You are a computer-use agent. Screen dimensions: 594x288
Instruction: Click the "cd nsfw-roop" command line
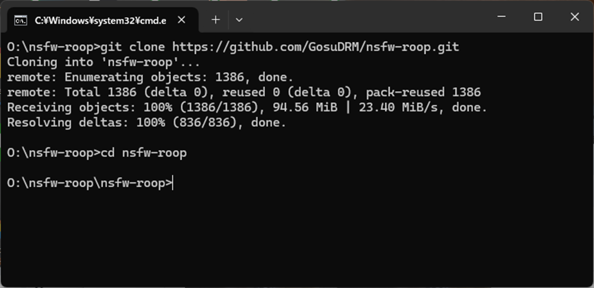[x=144, y=153]
